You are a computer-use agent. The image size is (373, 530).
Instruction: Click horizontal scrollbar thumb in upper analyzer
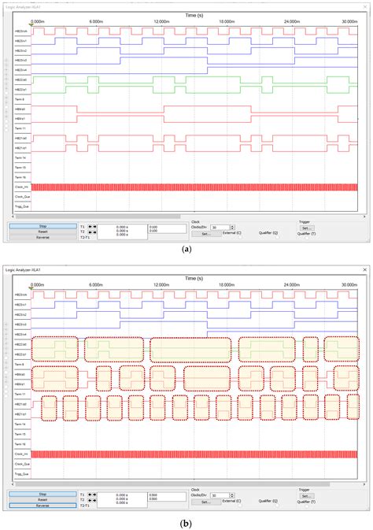coord(98,217)
